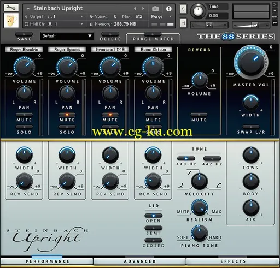The width and height of the screenshot is (280, 268).
Task: Click the AIR EQ knob
Action: [251, 207]
